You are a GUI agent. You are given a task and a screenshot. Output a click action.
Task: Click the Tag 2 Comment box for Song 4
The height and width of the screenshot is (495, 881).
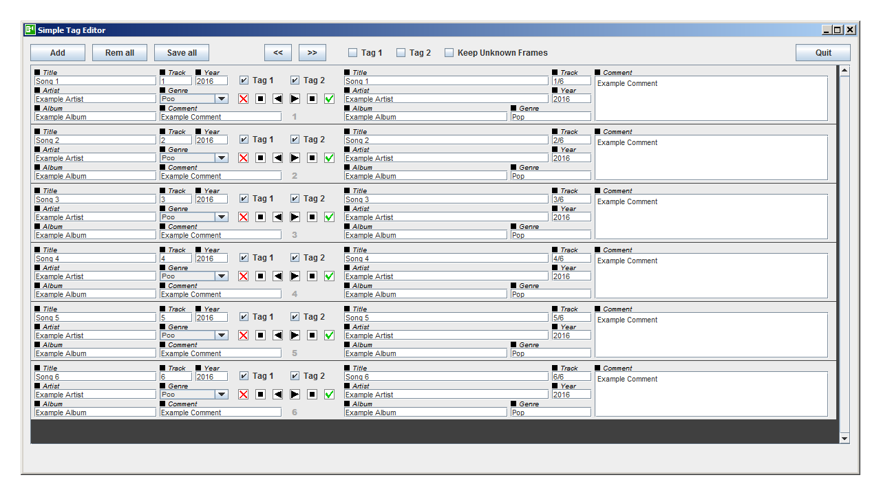click(711, 276)
